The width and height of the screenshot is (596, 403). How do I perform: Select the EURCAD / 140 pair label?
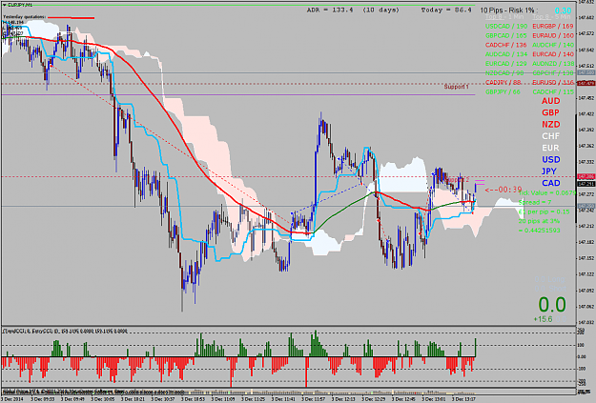(x=553, y=54)
